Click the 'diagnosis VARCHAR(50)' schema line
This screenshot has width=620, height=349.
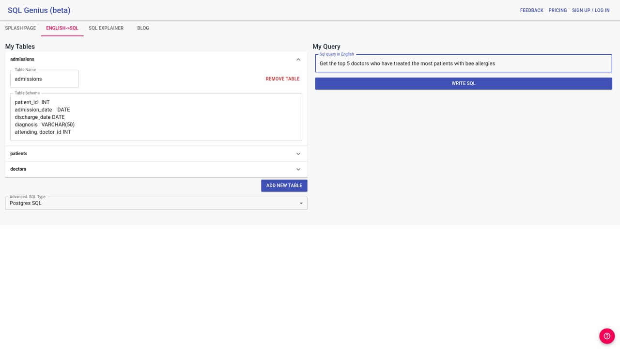click(45, 125)
